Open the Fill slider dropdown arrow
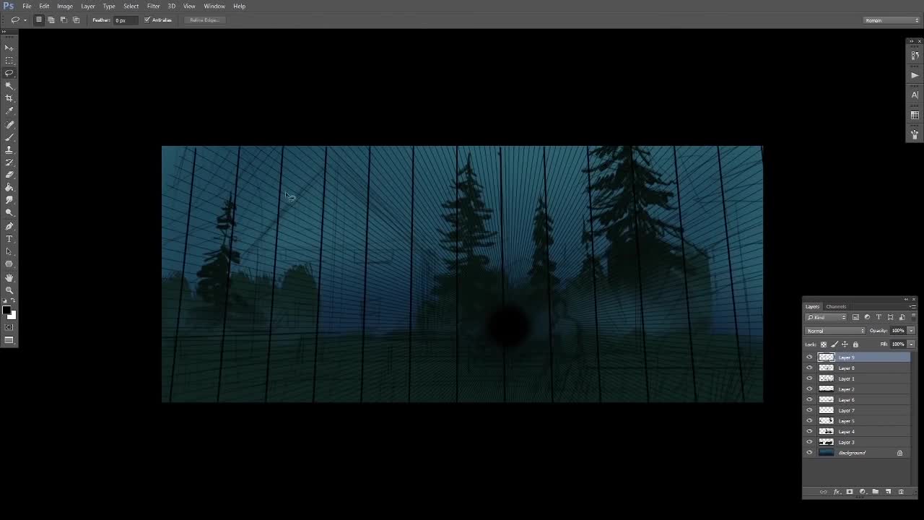924x520 pixels. (911, 344)
